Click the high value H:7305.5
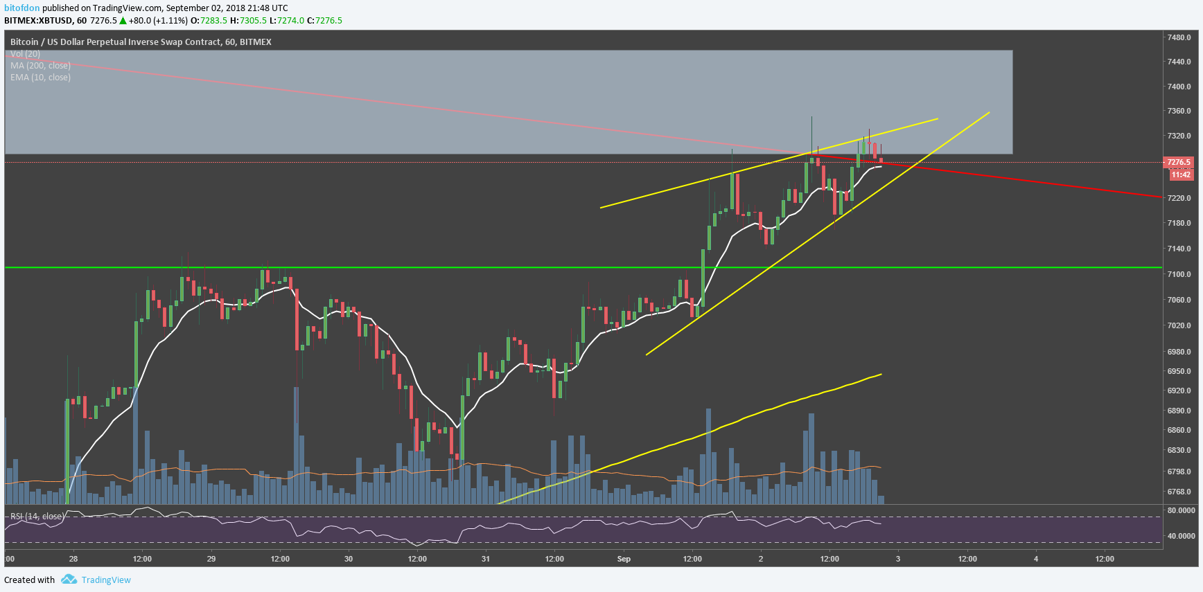The width and height of the screenshot is (1203, 592). 248,21
